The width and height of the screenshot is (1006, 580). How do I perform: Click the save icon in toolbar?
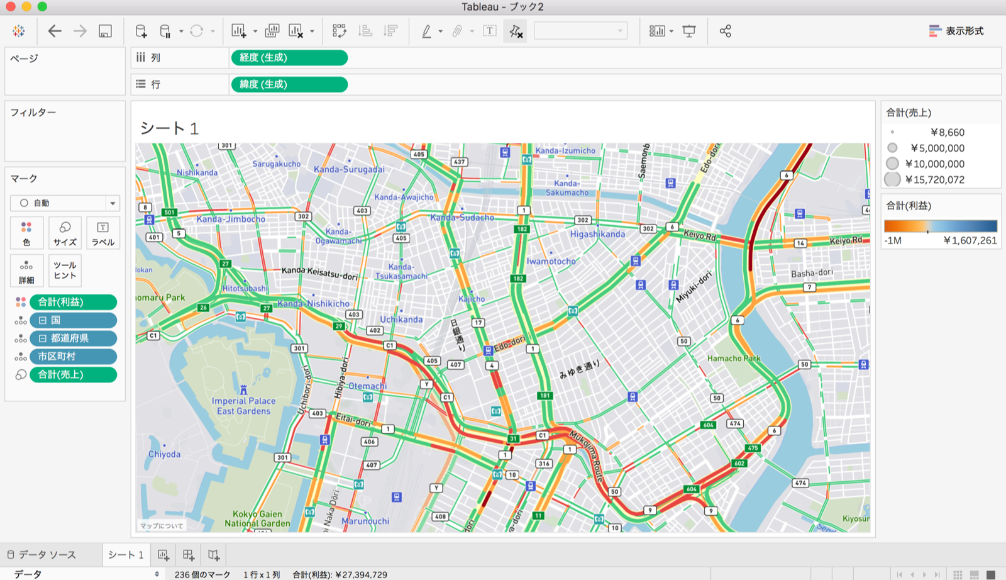(x=105, y=31)
